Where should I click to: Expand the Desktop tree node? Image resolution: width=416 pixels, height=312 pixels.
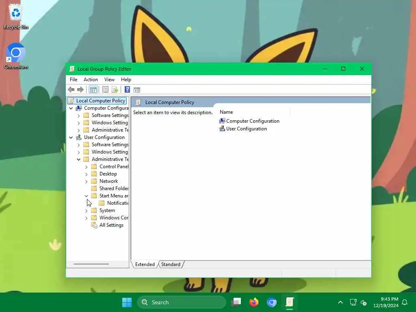pyautogui.click(x=86, y=174)
